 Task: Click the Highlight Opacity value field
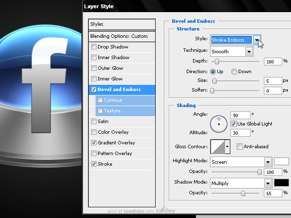coord(273,172)
